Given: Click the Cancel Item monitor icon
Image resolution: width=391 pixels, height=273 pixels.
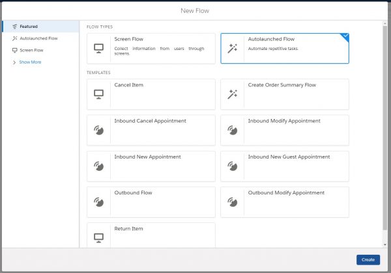Looking at the screenshot, I should [99, 94].
